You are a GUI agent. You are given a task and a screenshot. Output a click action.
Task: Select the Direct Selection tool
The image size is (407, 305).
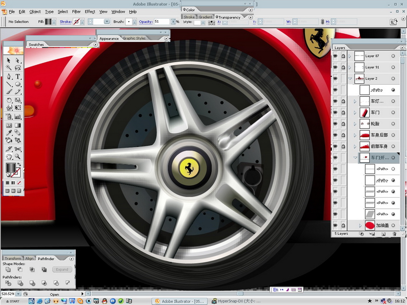coord(17,60)
